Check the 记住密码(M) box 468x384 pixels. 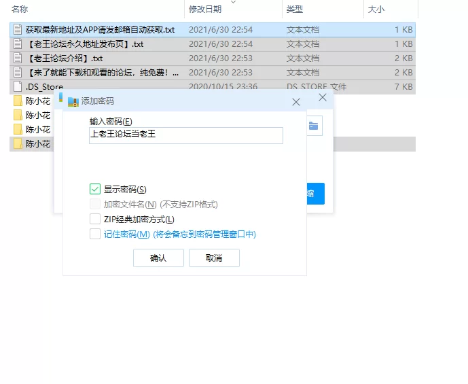tap(95, 234)
